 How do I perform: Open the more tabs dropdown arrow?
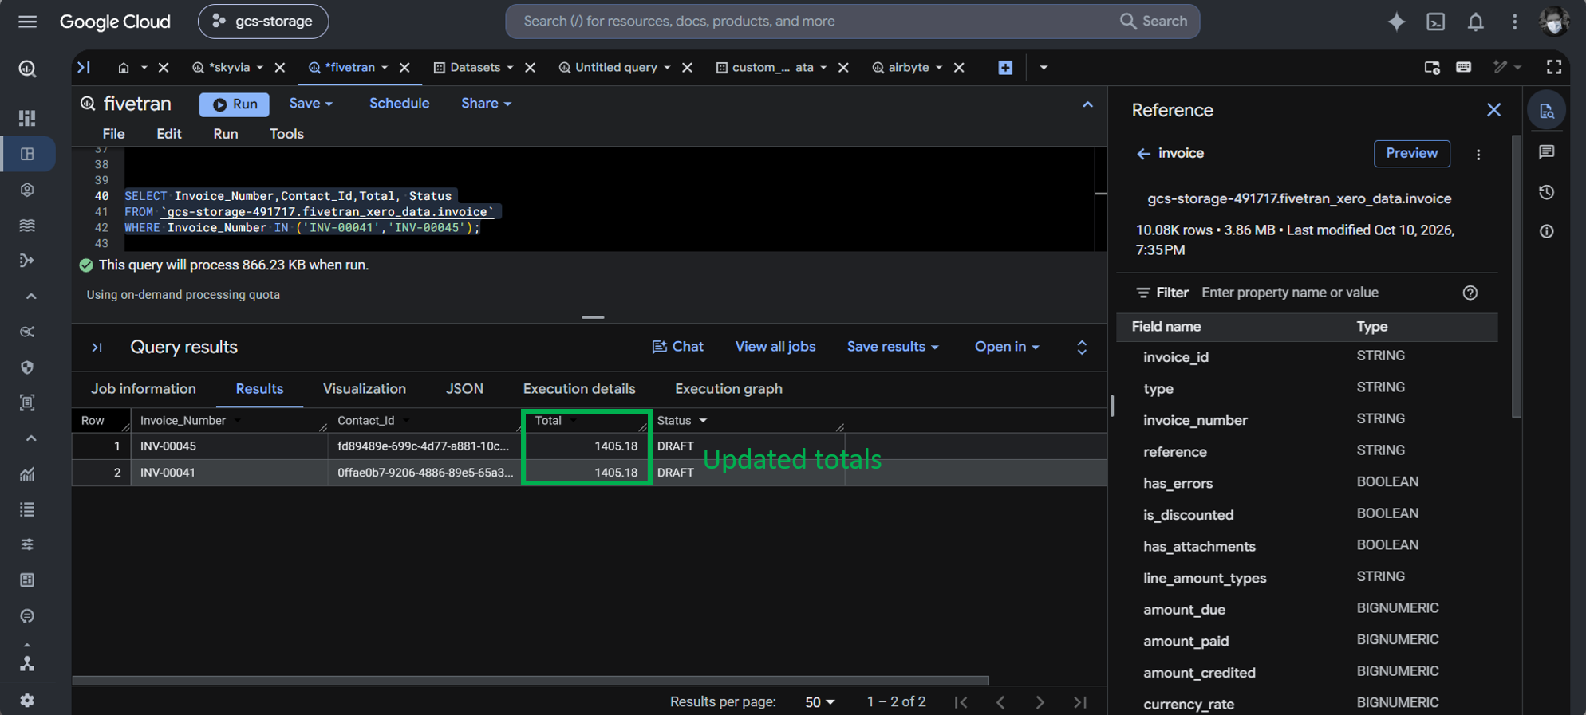pos(1044,68)
